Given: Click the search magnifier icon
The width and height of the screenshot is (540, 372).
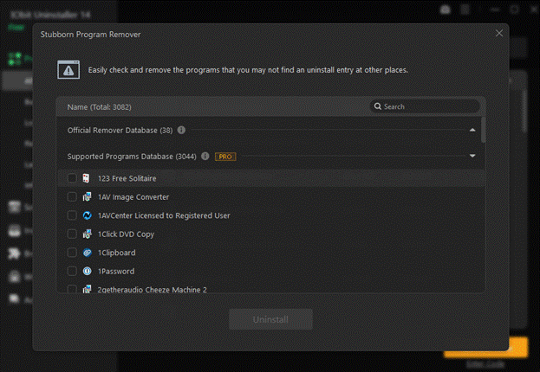Looking at the screenshot, I should [x=378, y=106].
